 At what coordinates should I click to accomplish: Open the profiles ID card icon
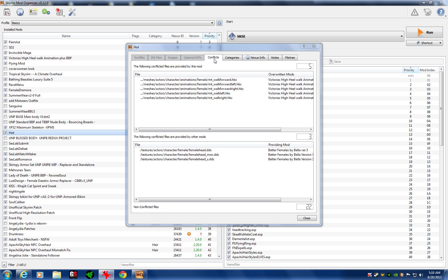(x=33, y=12)
